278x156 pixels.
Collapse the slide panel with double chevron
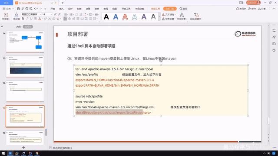tap(2, 26)
